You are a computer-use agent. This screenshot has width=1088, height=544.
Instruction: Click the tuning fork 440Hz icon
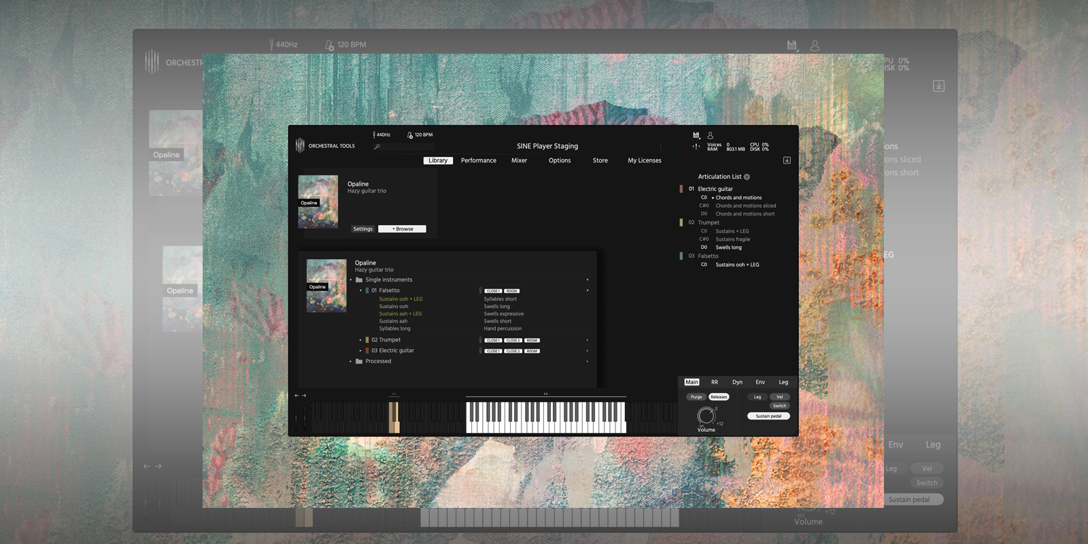coord(374,135)
